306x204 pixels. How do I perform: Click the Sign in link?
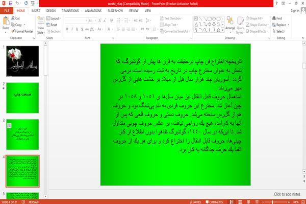click(x=295, y=11)
